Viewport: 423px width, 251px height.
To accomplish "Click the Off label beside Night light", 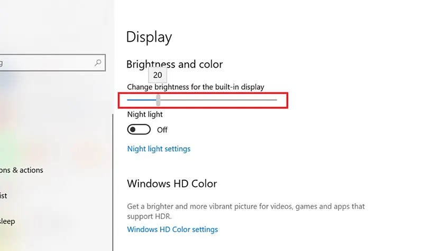I will 162,130.
